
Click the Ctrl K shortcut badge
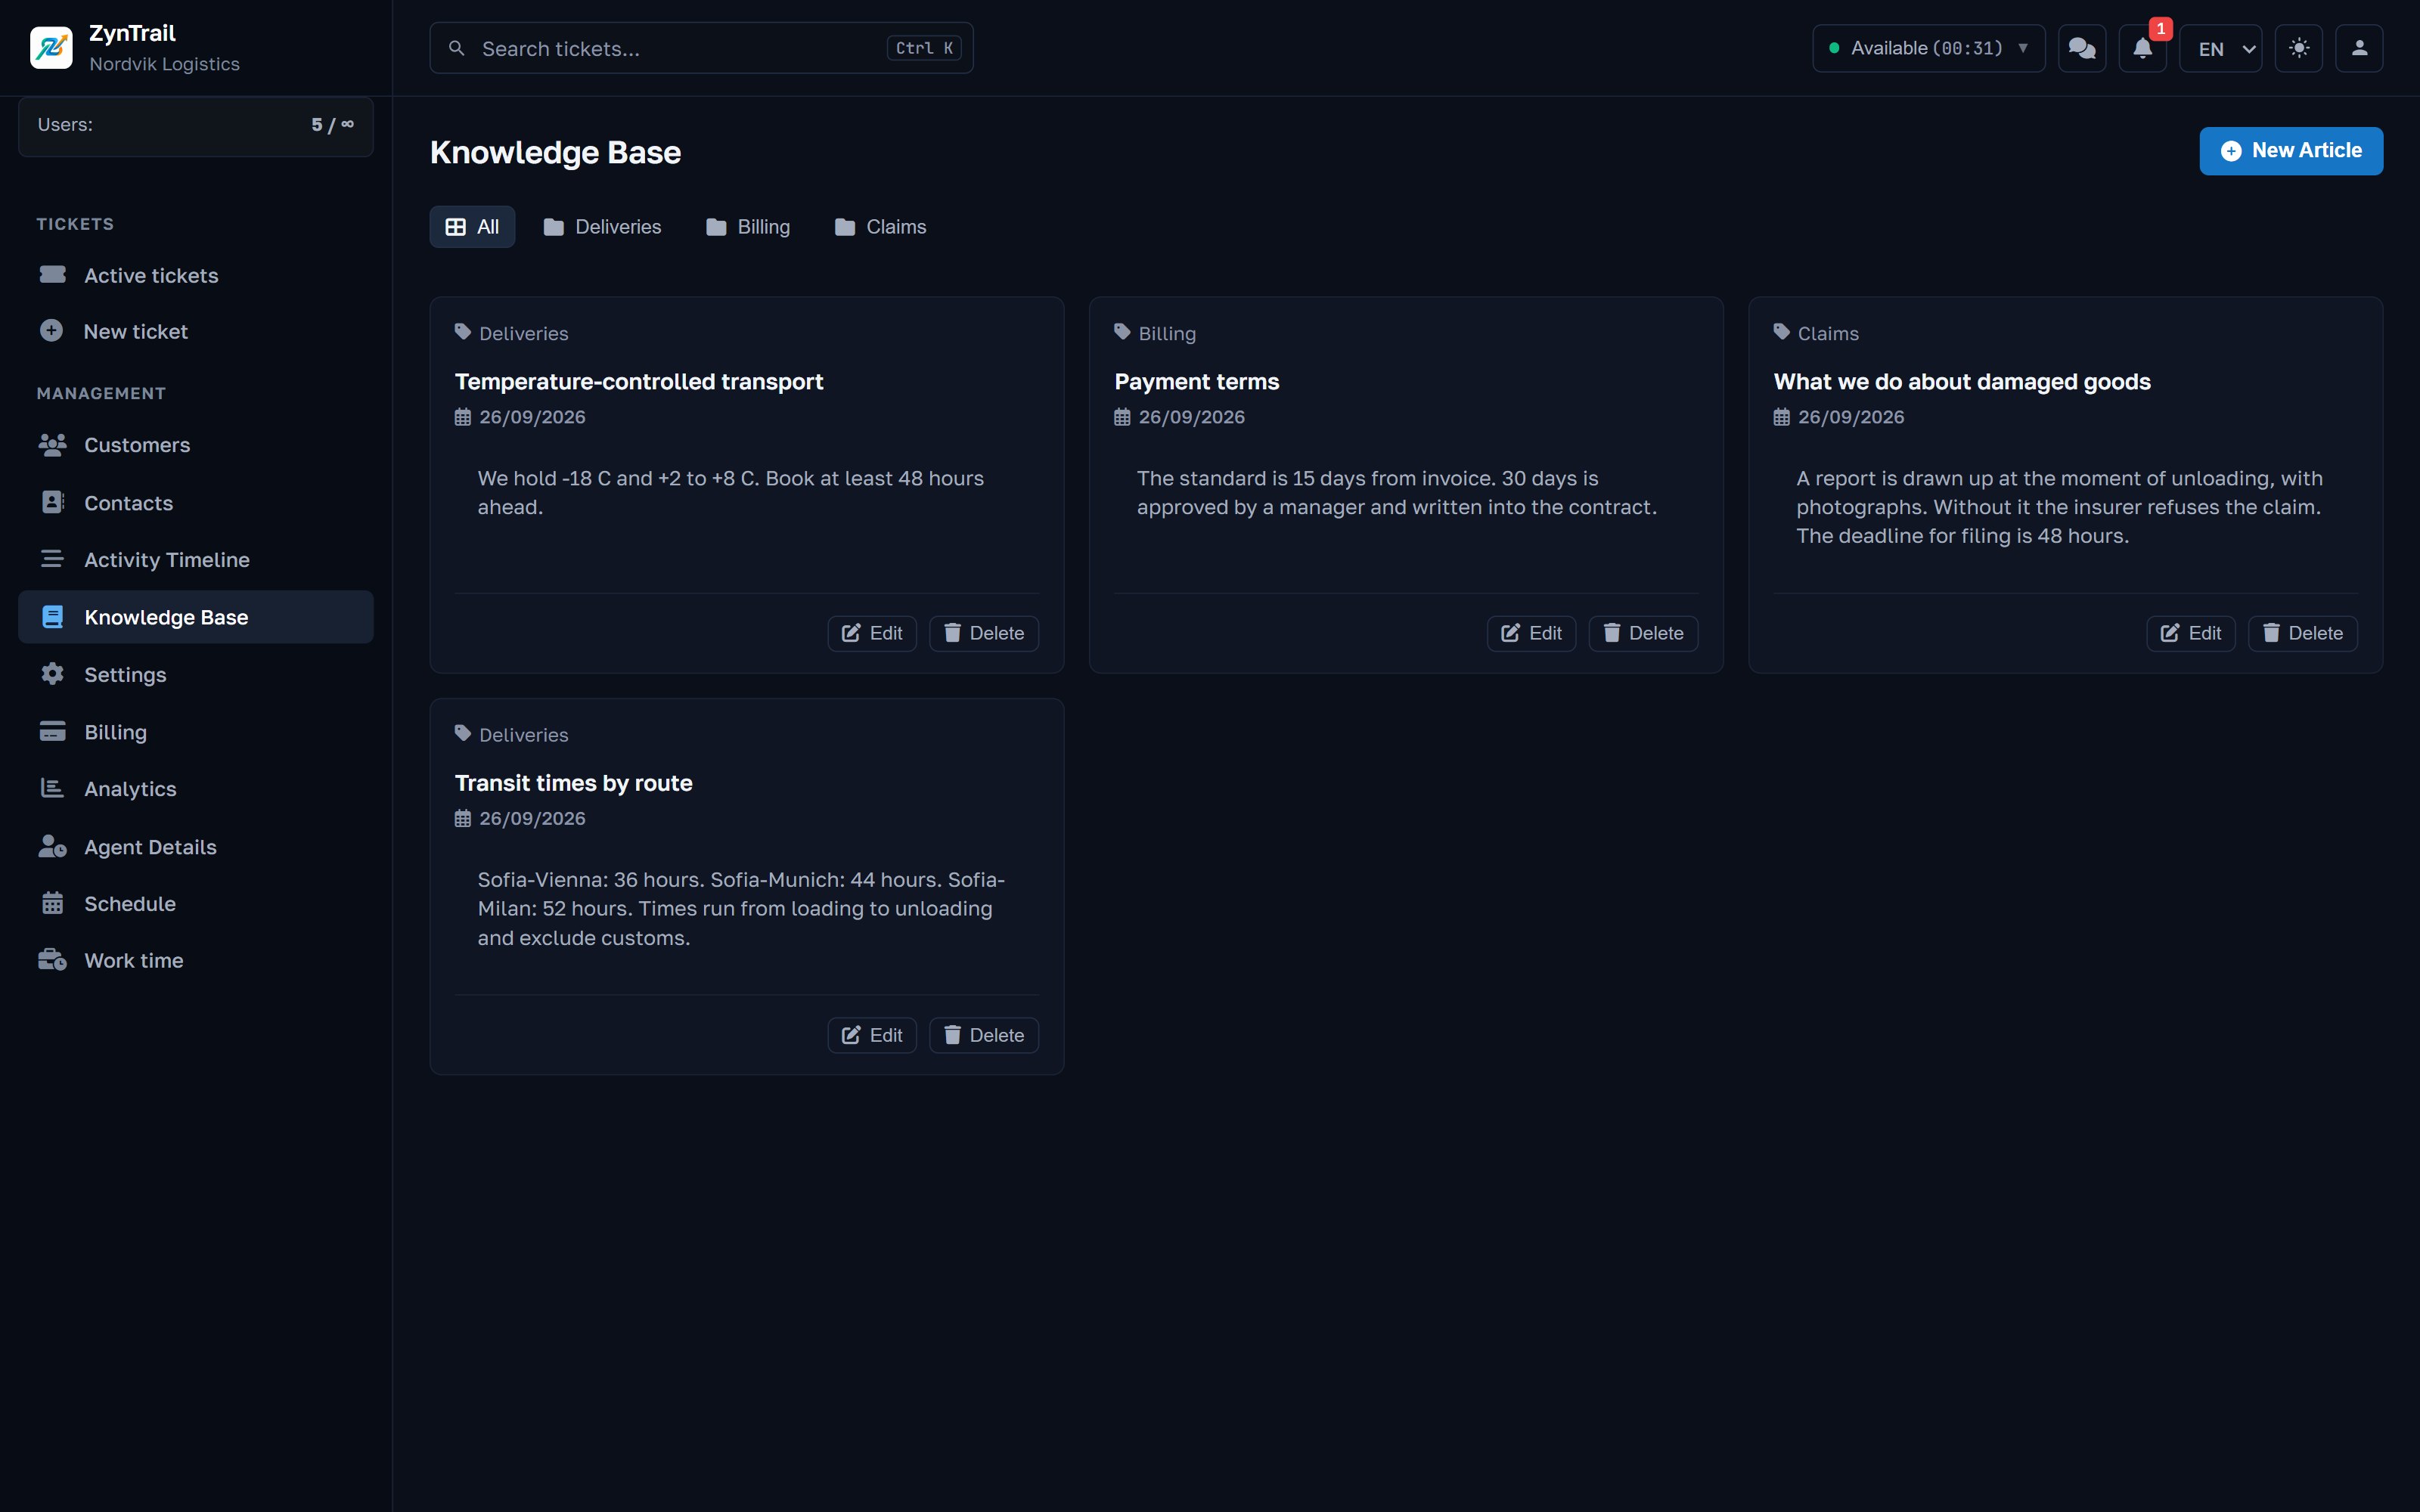tap(923, 48)
